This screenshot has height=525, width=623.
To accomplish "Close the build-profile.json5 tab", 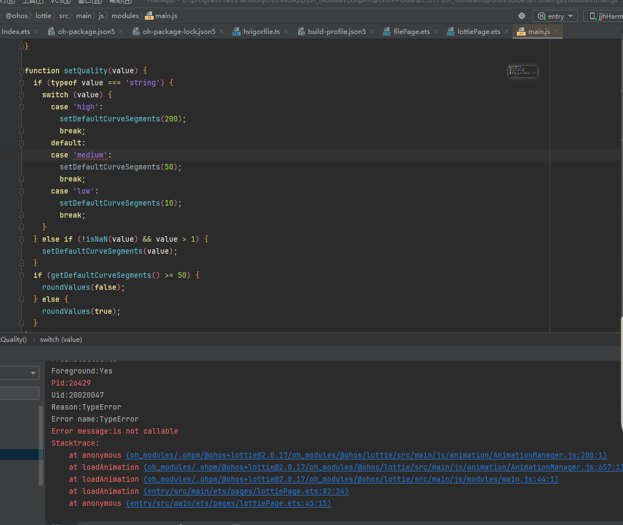I will click(372, 32).
